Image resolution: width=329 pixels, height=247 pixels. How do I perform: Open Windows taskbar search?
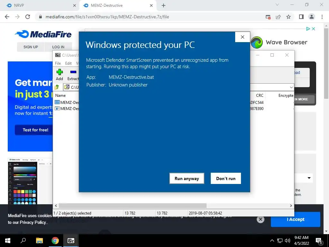23,241
